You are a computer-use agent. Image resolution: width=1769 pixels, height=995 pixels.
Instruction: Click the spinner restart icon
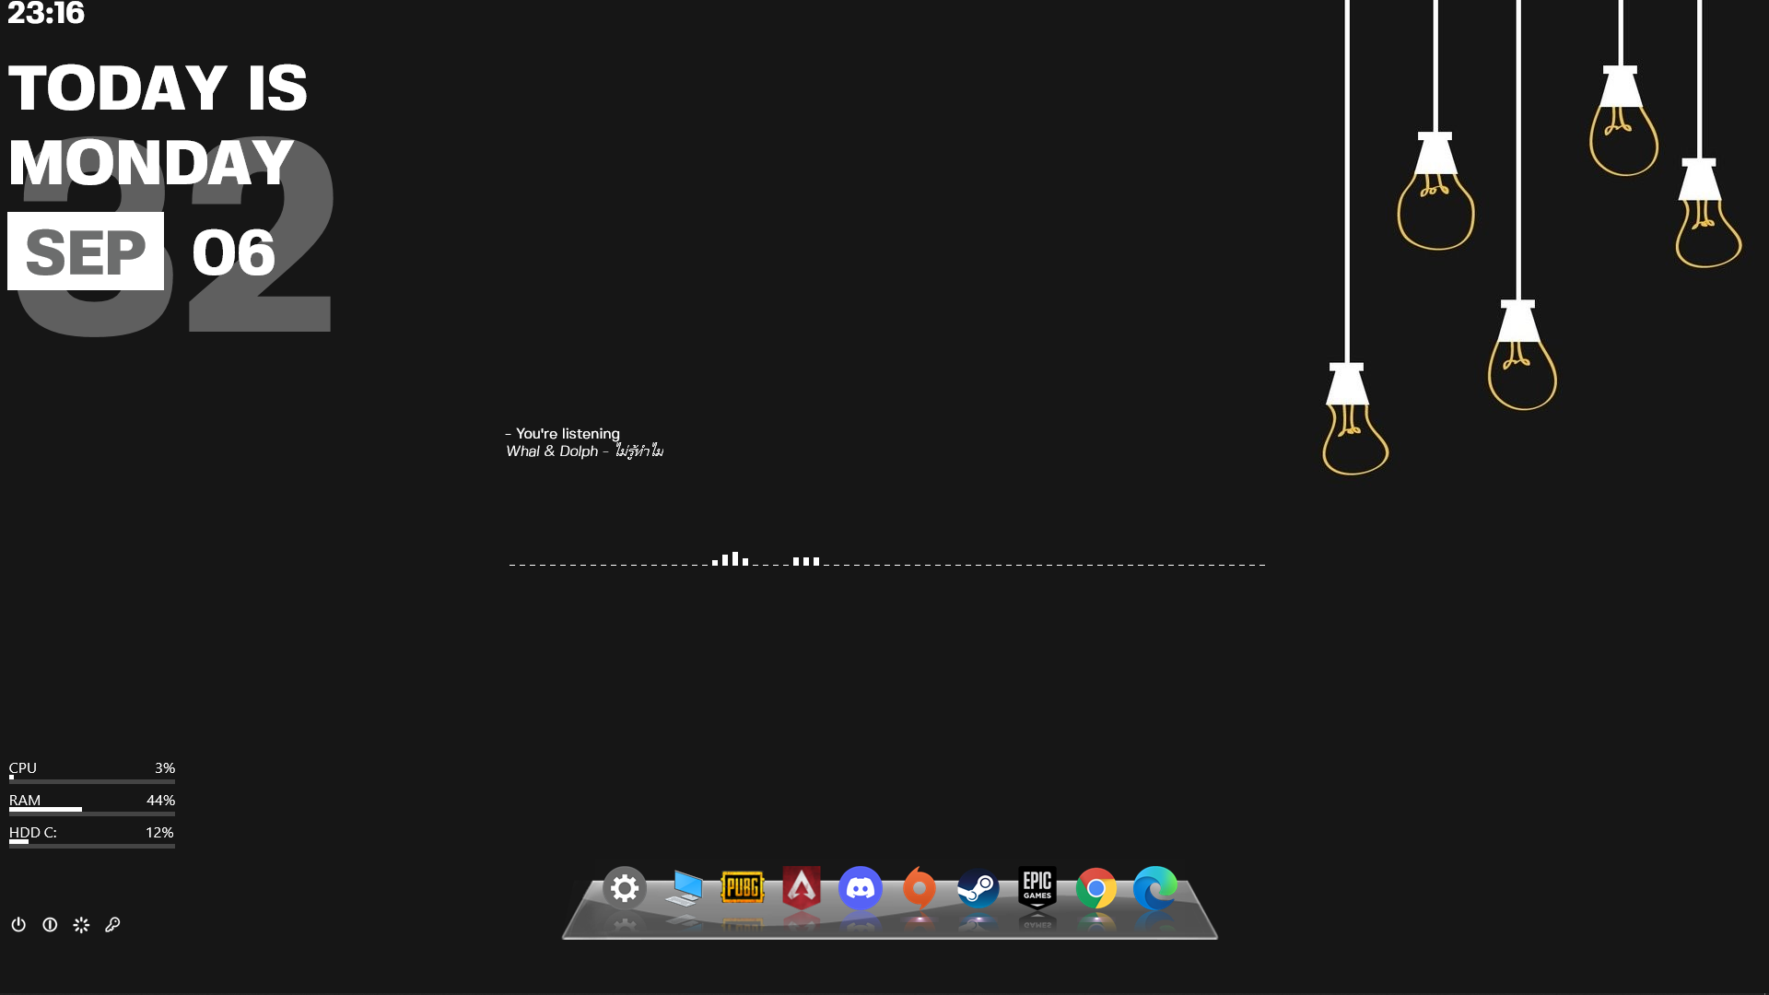[x=81, y=924]
